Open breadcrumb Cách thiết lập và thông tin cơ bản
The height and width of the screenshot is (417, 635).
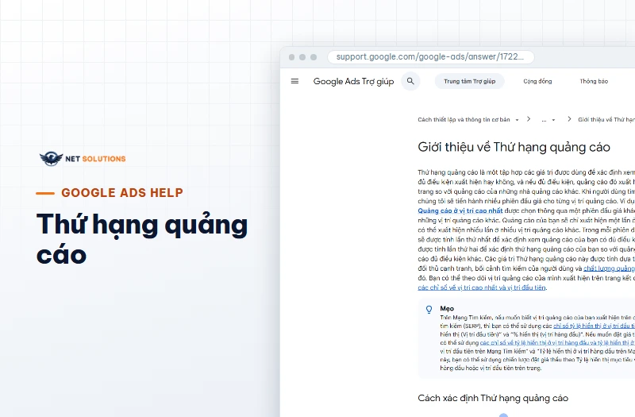point(464,120)
